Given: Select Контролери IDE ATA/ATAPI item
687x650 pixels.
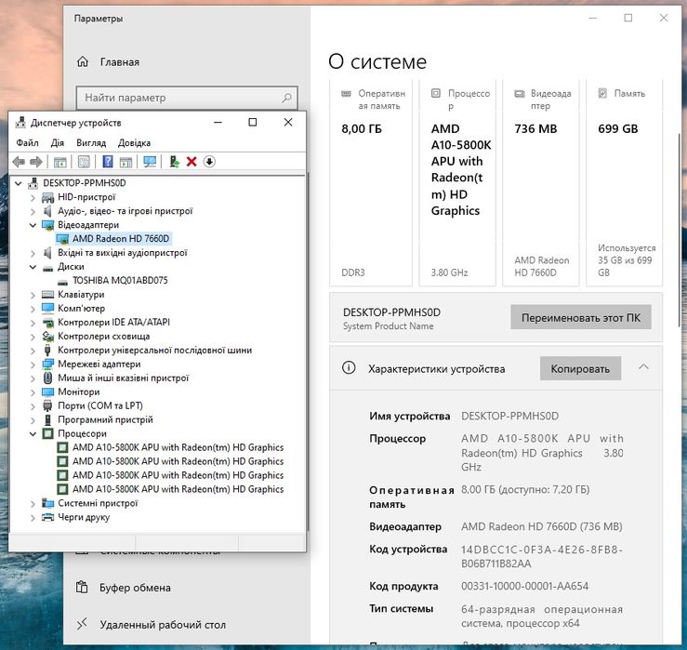Looking at the screenshot, I should click(x=114, y=323).
